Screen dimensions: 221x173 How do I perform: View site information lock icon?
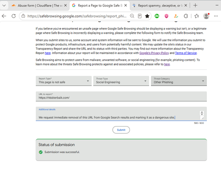(23, 16)
